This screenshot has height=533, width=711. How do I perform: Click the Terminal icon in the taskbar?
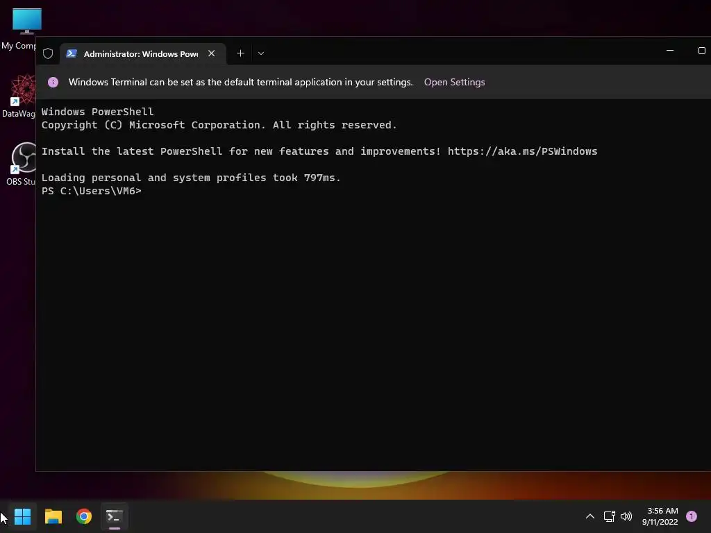[x=115, y=516]
